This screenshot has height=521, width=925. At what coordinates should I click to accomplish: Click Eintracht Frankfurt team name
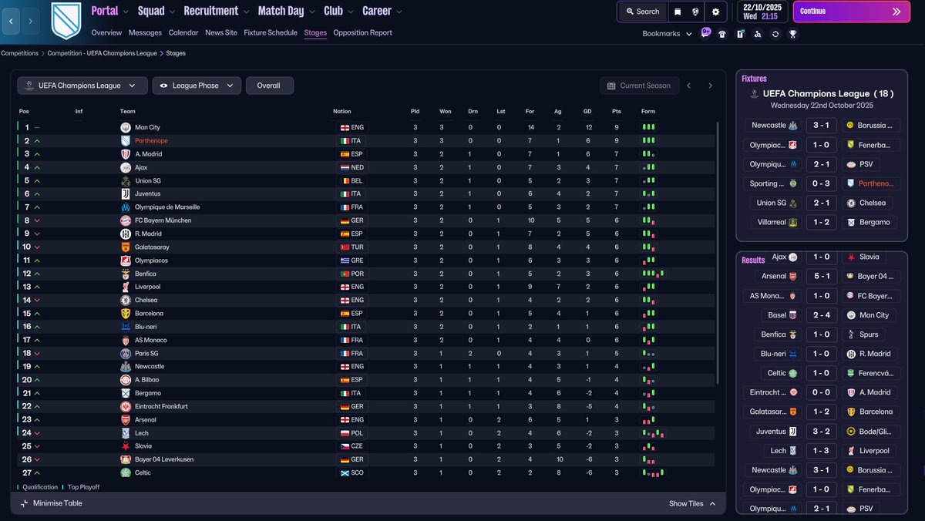pos(161,406)
